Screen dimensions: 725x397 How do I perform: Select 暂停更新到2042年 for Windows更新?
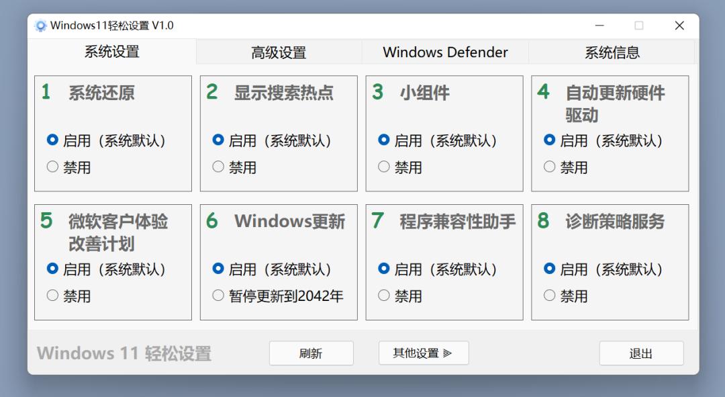click(217, 295)
